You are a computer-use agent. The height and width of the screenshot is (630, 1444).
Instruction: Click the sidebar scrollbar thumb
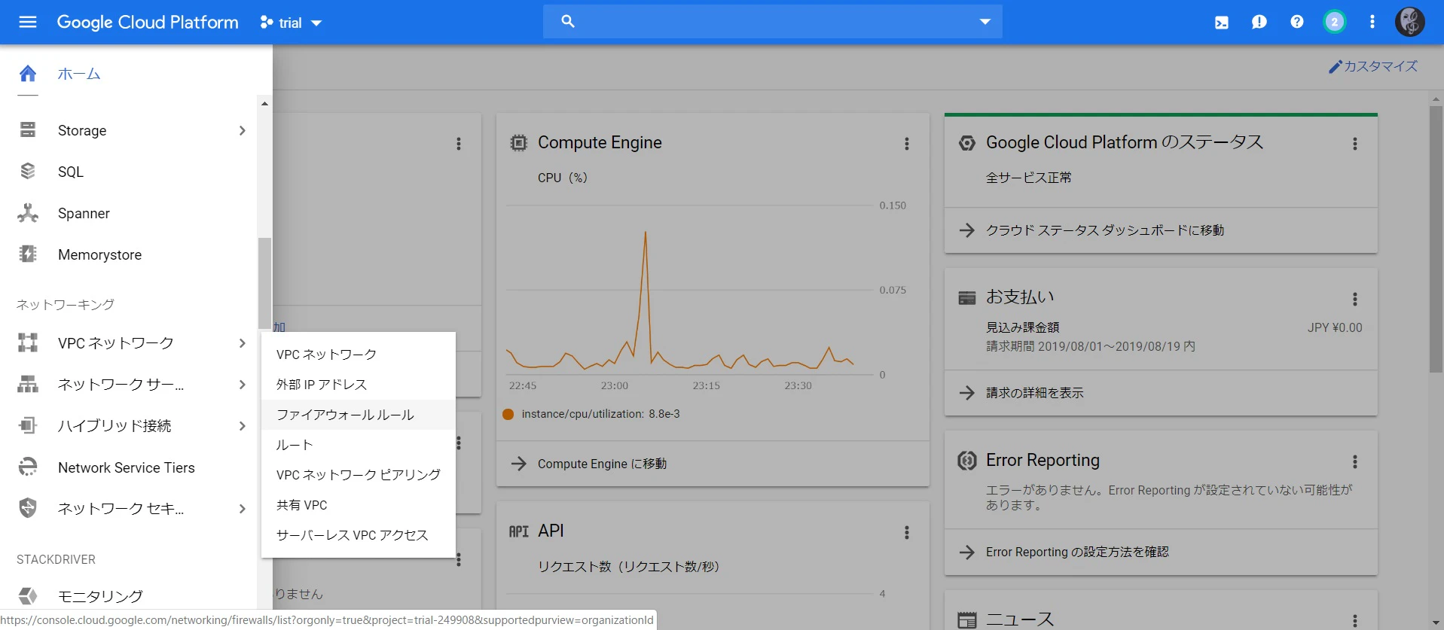(x=264, y=284)
